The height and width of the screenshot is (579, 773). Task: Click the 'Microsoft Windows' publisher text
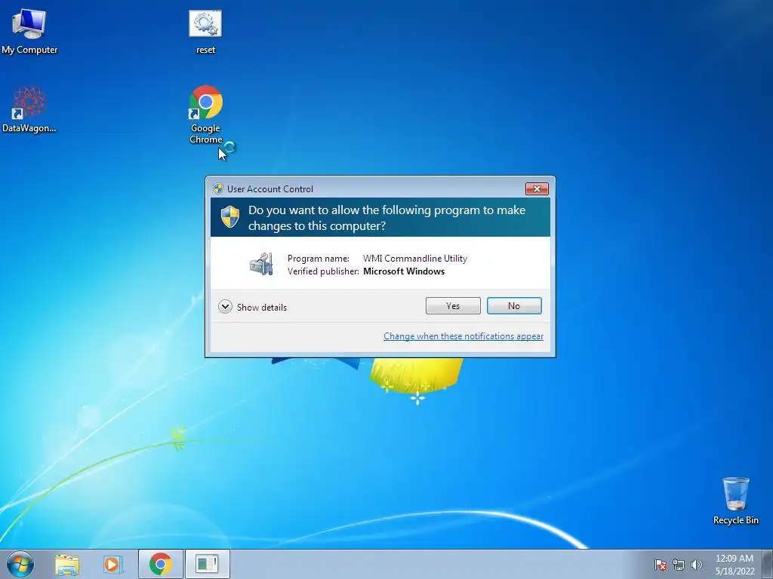(x=404, y=271)
